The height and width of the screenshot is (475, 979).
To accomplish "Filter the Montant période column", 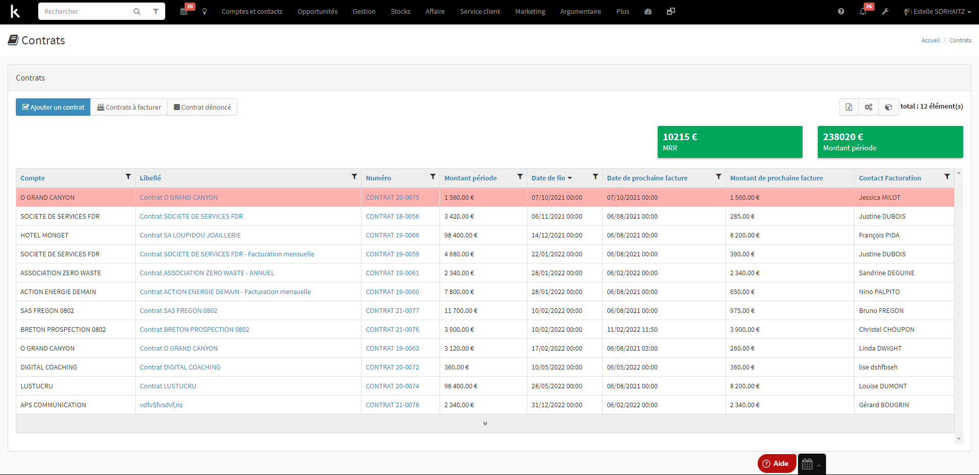I will tap(520, 177).
